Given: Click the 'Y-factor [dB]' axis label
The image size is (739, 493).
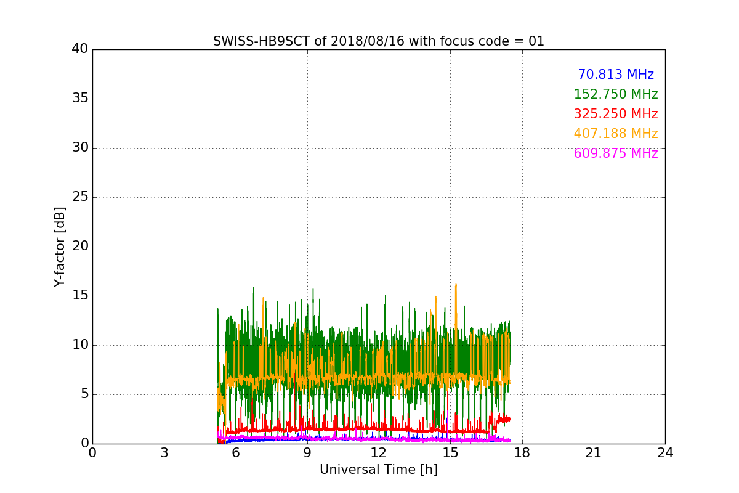Looking at the screenshot, I should click(x=60, y=246).
